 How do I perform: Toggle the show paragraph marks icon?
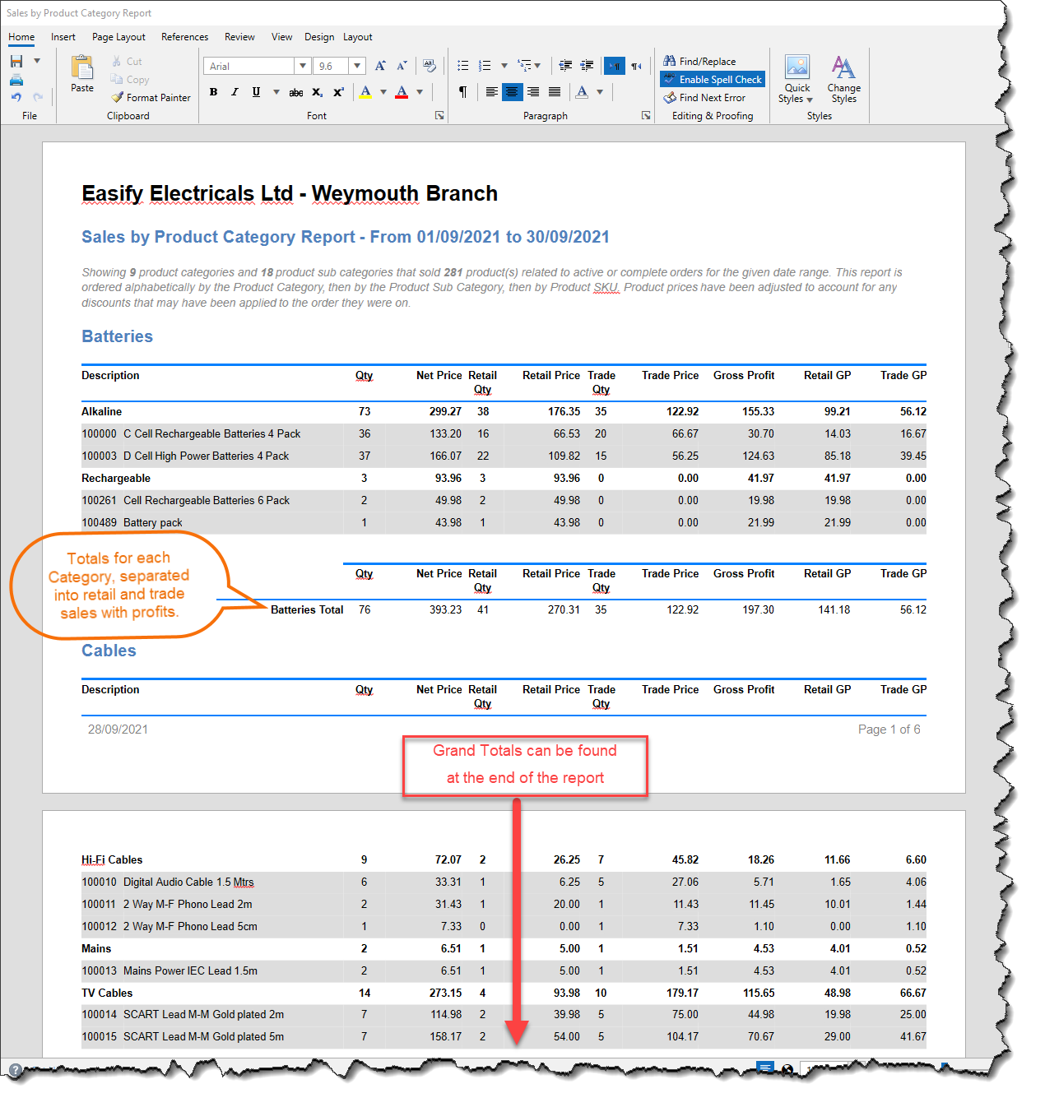coord(462,92)
